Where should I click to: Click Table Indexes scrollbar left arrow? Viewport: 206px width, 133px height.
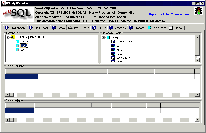point(7,120)
